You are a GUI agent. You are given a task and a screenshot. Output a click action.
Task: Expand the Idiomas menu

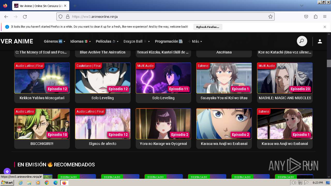[80, 41]
